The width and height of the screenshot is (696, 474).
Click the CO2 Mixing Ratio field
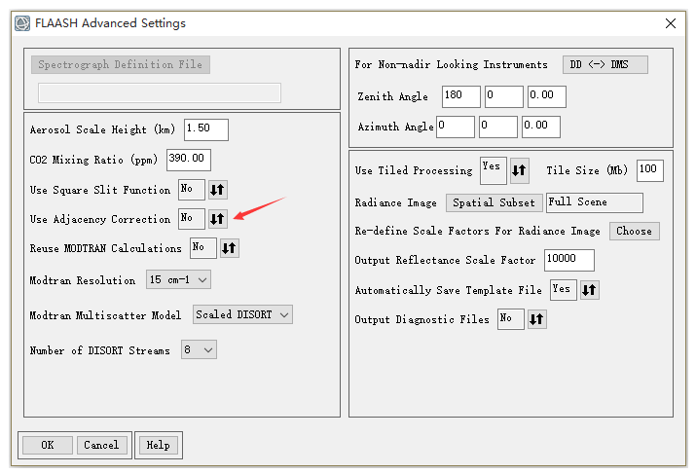pos(189,160)
